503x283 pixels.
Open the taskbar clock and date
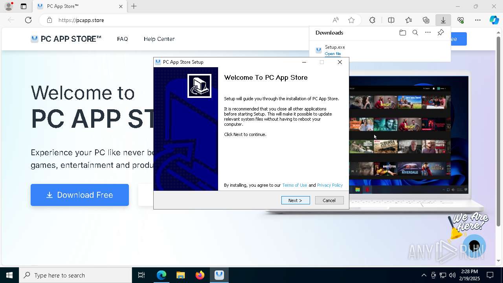pos(470,275)
